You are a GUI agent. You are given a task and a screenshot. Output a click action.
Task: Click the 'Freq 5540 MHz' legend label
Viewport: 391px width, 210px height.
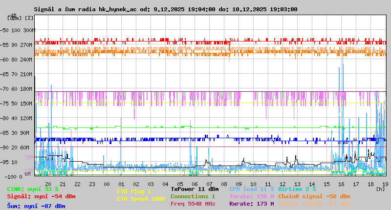193,204
